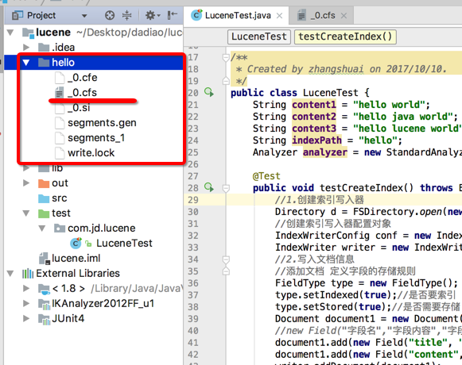Select the JUnit4 library icon

[x=44, y=319]
